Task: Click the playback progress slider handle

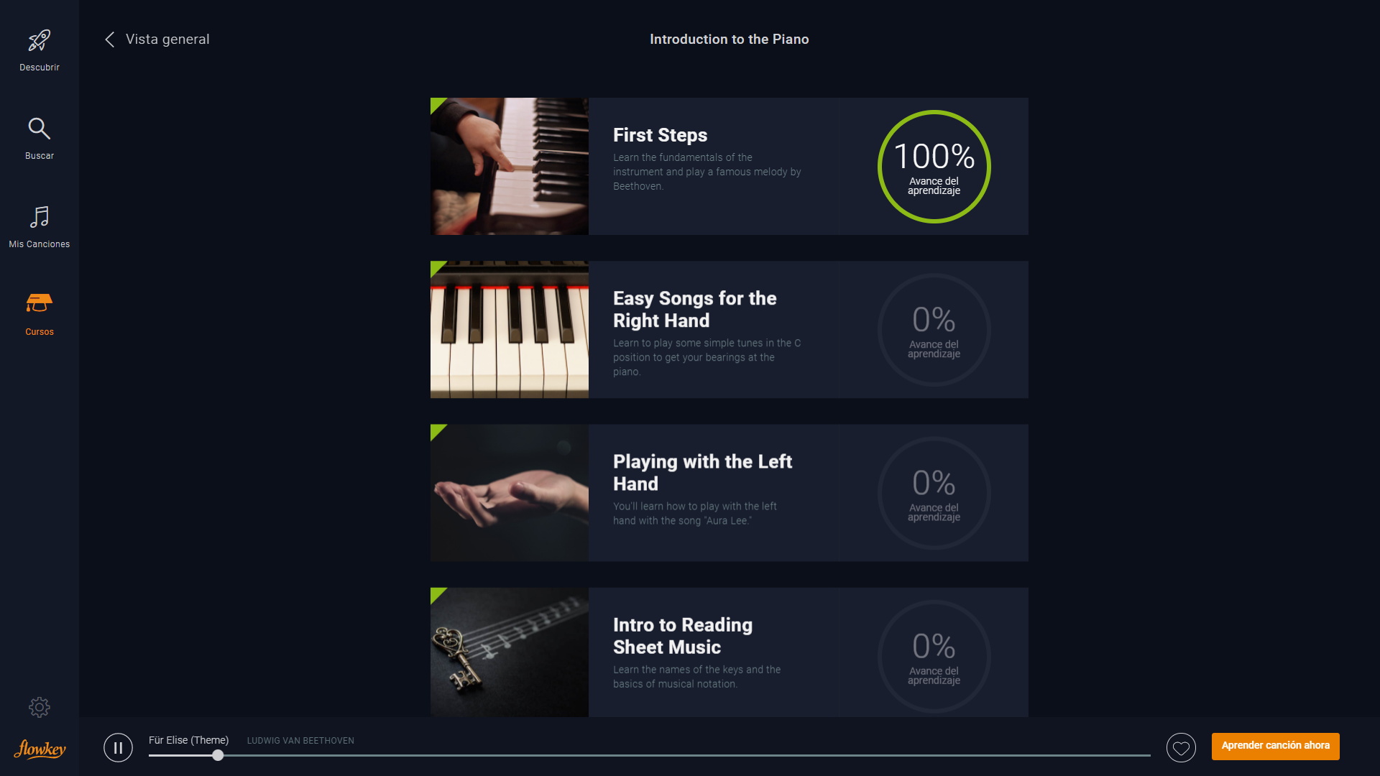Action: (x=218, y=755)
